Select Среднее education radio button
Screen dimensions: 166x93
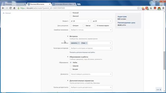click(x=71, y=66)
